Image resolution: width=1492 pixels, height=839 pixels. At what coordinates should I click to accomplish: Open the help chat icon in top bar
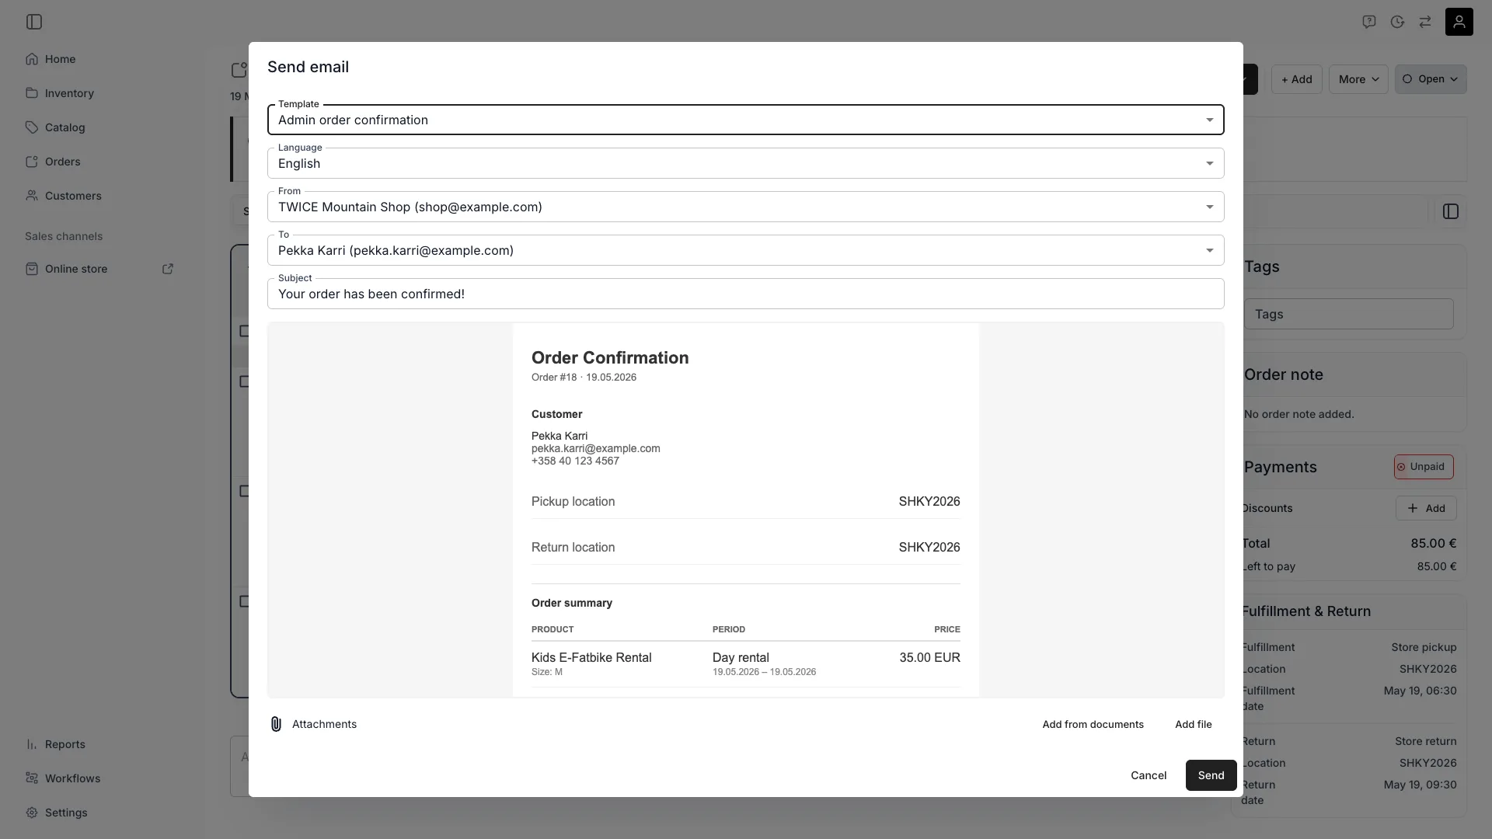(x=1369, y=22)
